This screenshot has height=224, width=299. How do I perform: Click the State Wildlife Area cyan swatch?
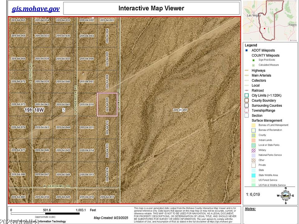coord(254,175)
